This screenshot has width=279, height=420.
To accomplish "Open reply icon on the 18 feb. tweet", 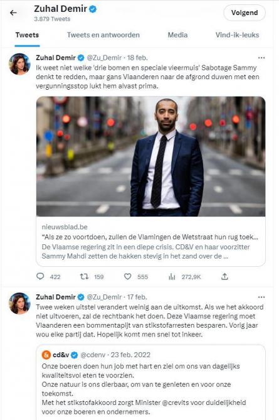I will tap(40, 276).
